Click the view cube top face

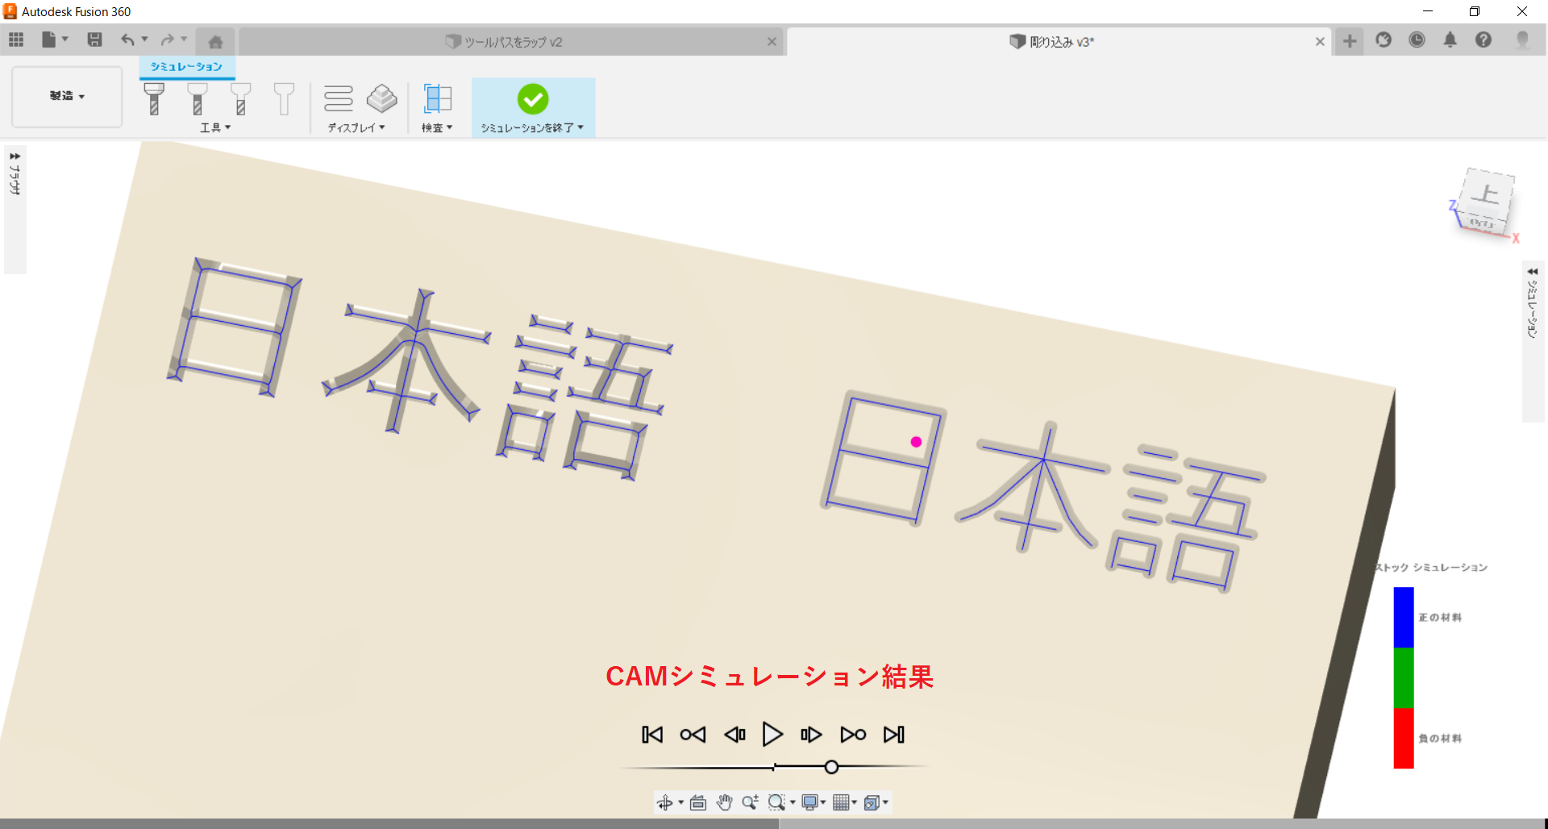(1486, 194)
